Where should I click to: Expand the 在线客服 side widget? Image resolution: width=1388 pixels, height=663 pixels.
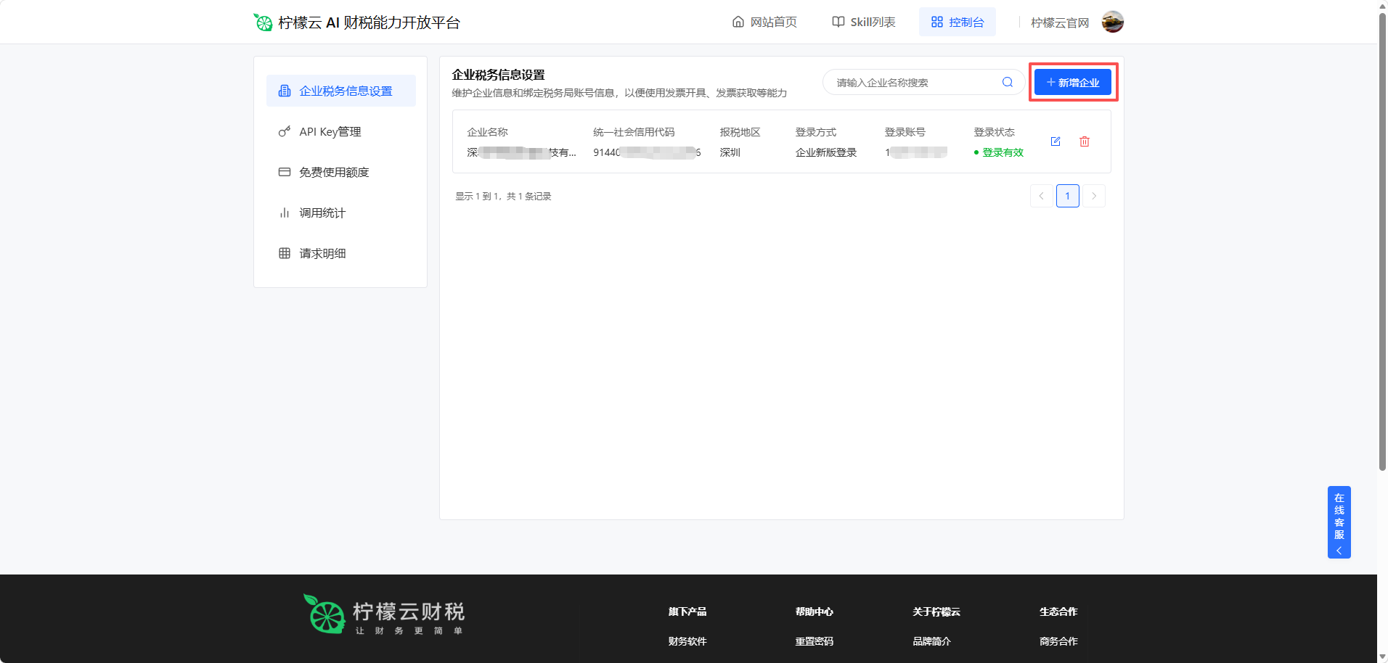(x=1339, y=522)
